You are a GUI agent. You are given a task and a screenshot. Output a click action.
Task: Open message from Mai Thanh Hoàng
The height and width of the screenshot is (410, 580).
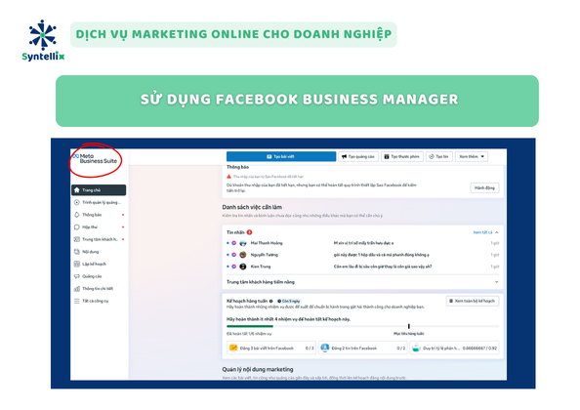point(362,243)
